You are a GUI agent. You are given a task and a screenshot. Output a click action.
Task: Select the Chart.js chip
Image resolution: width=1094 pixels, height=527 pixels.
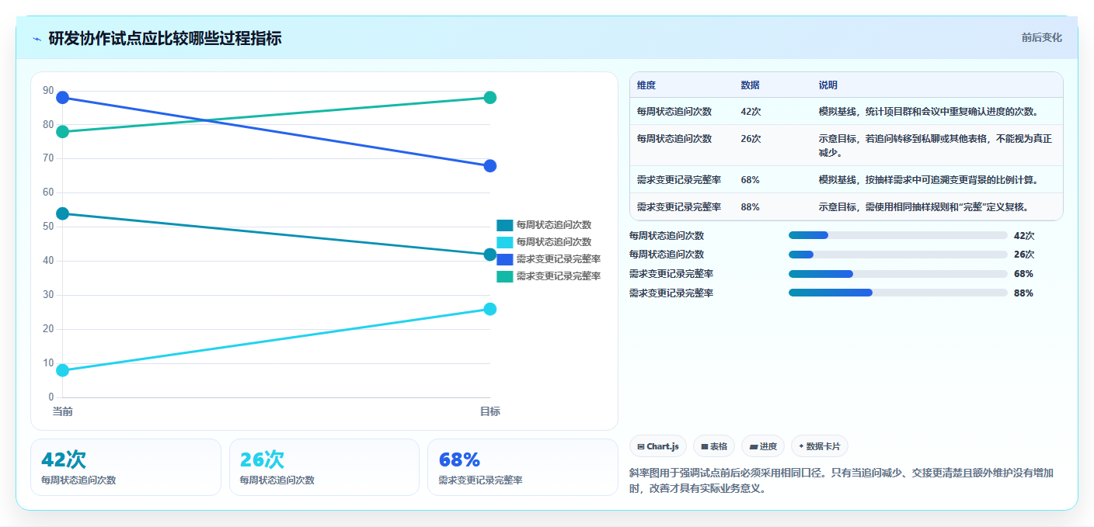click(x=658, y=446)
